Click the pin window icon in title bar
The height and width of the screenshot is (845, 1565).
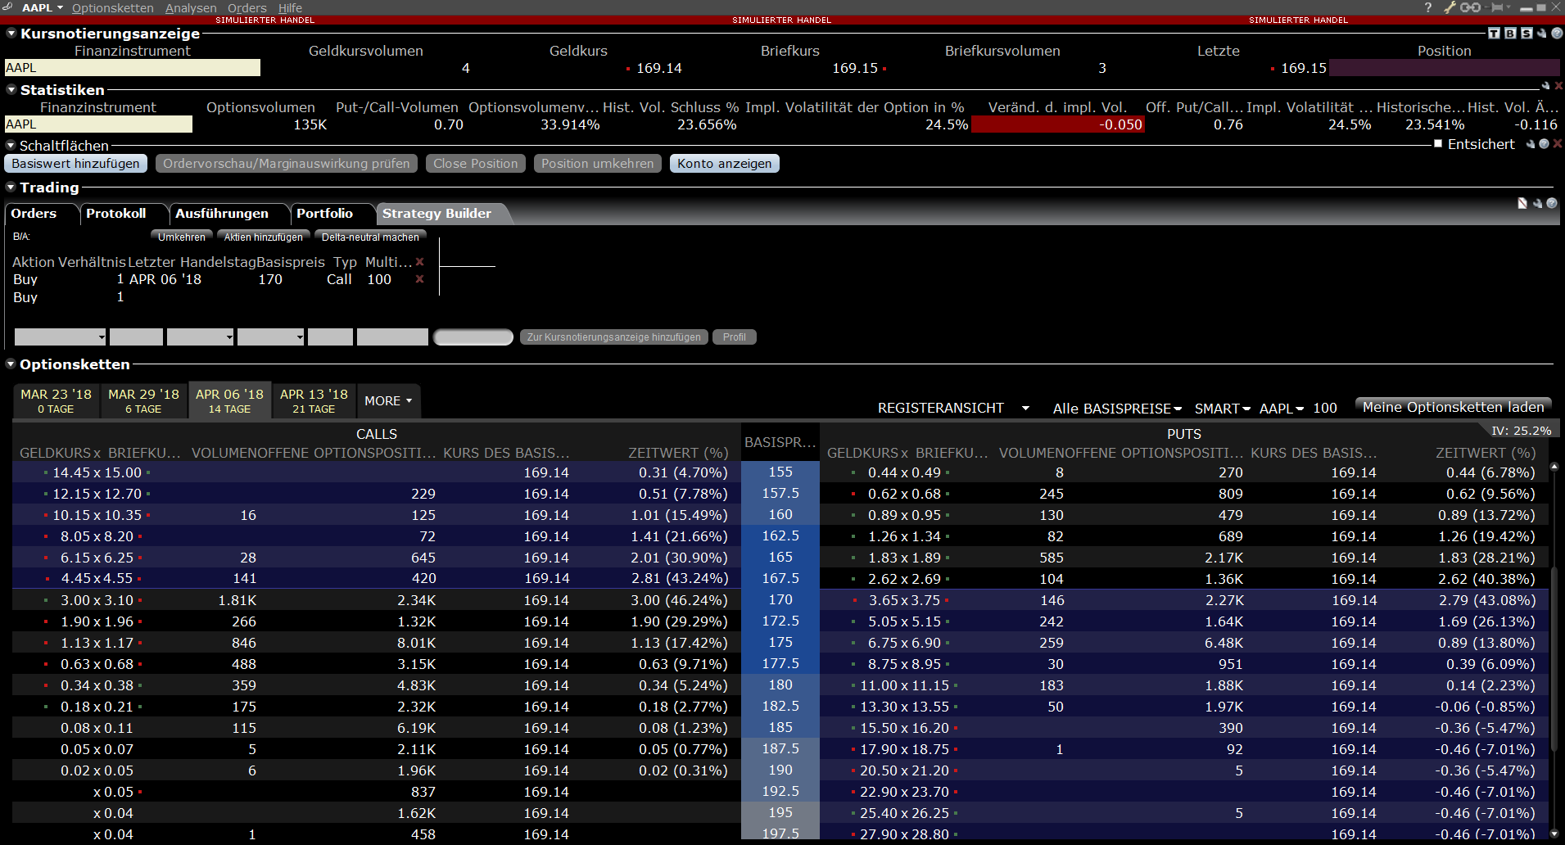[x=1498, y=7]
